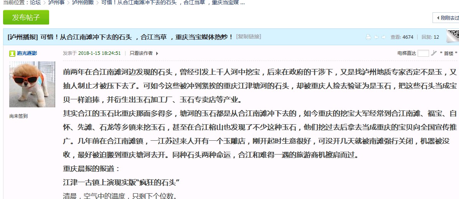Click the 只看该作者 link text
Viewport: 459px width, 199px height.
tap(141, 53)
